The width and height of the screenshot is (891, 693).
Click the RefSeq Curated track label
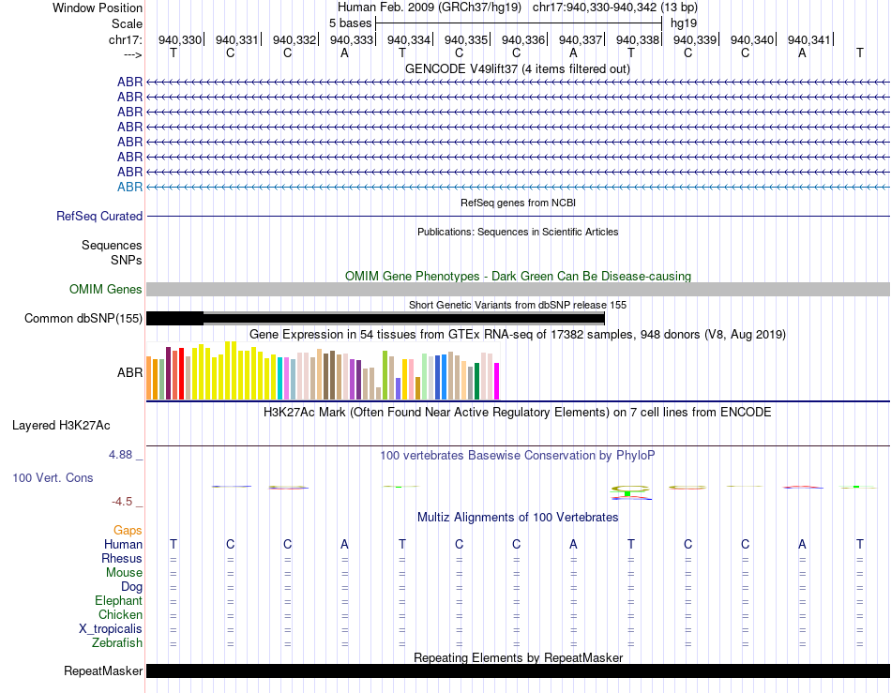(x=99, y=217)
